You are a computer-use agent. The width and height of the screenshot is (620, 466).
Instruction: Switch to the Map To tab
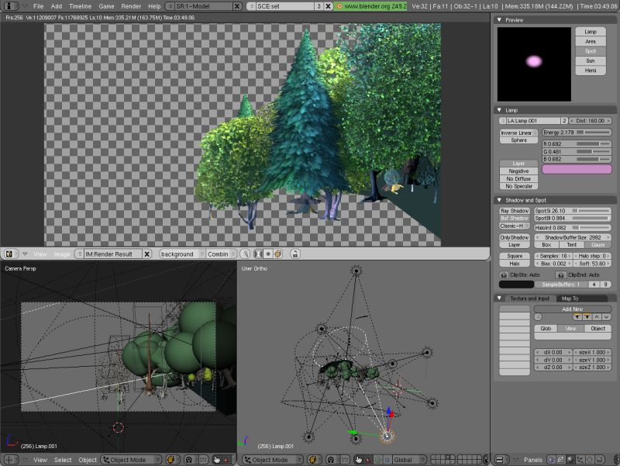click(x=570, y=298)
